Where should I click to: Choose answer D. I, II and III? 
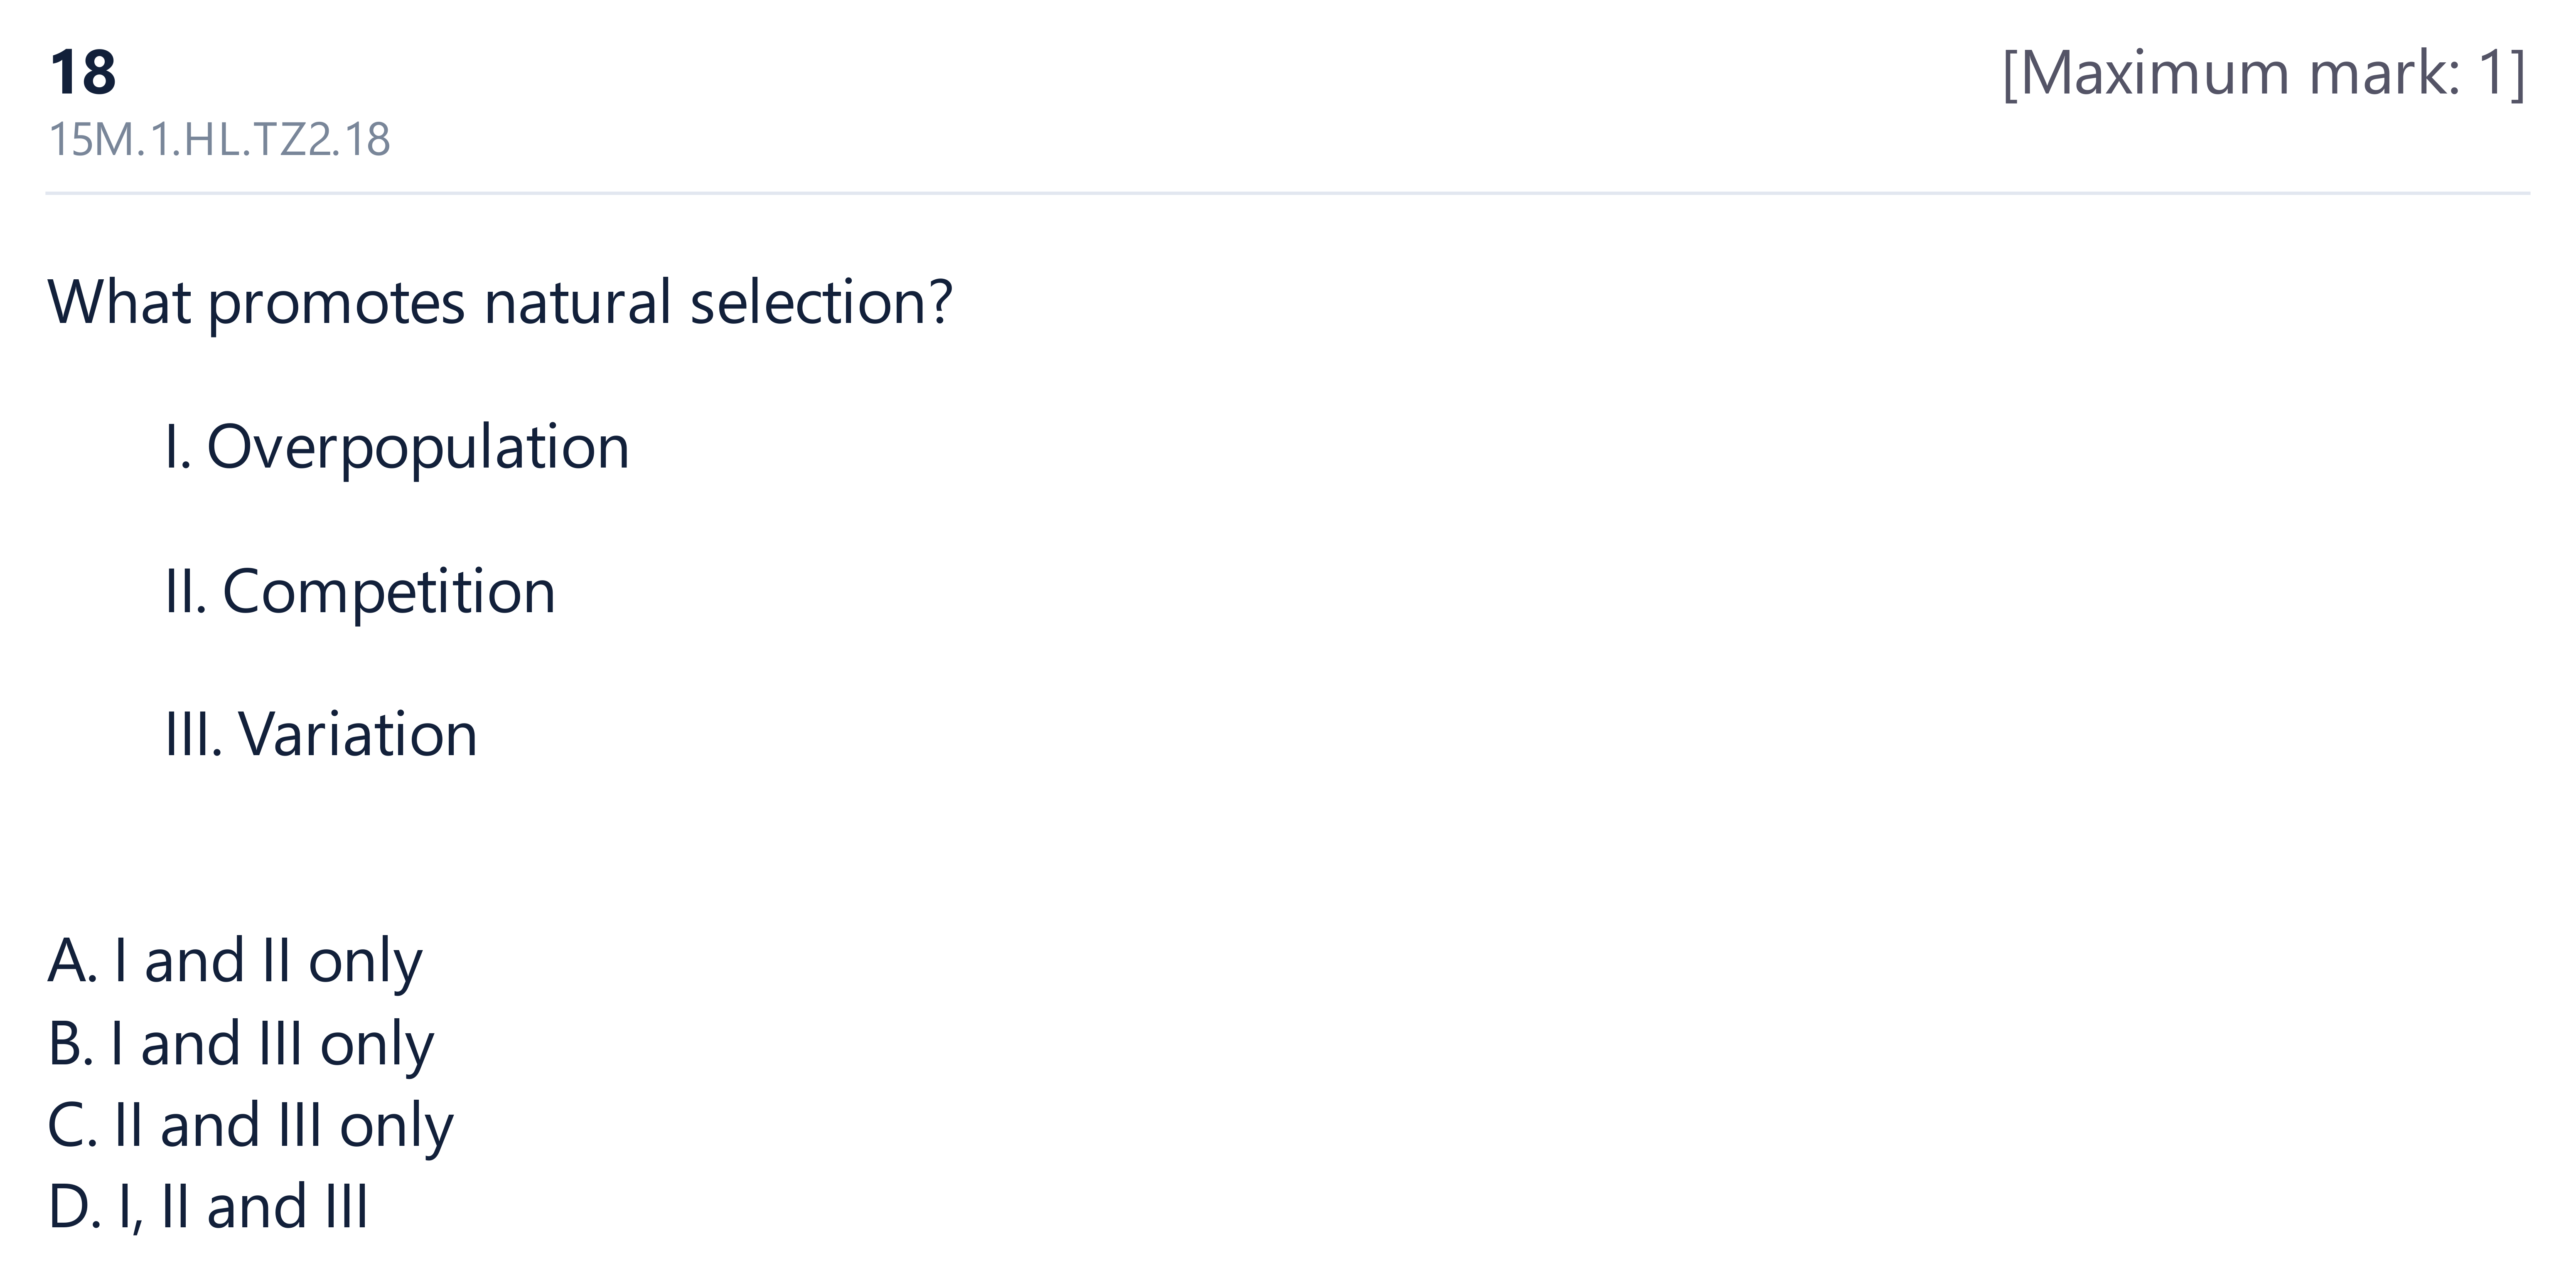[208, 1206]
